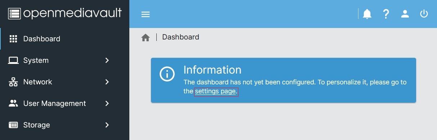Click the Dashboard grid icon
Viewport: 437px width, 140px height.
(x=13, y=39)
